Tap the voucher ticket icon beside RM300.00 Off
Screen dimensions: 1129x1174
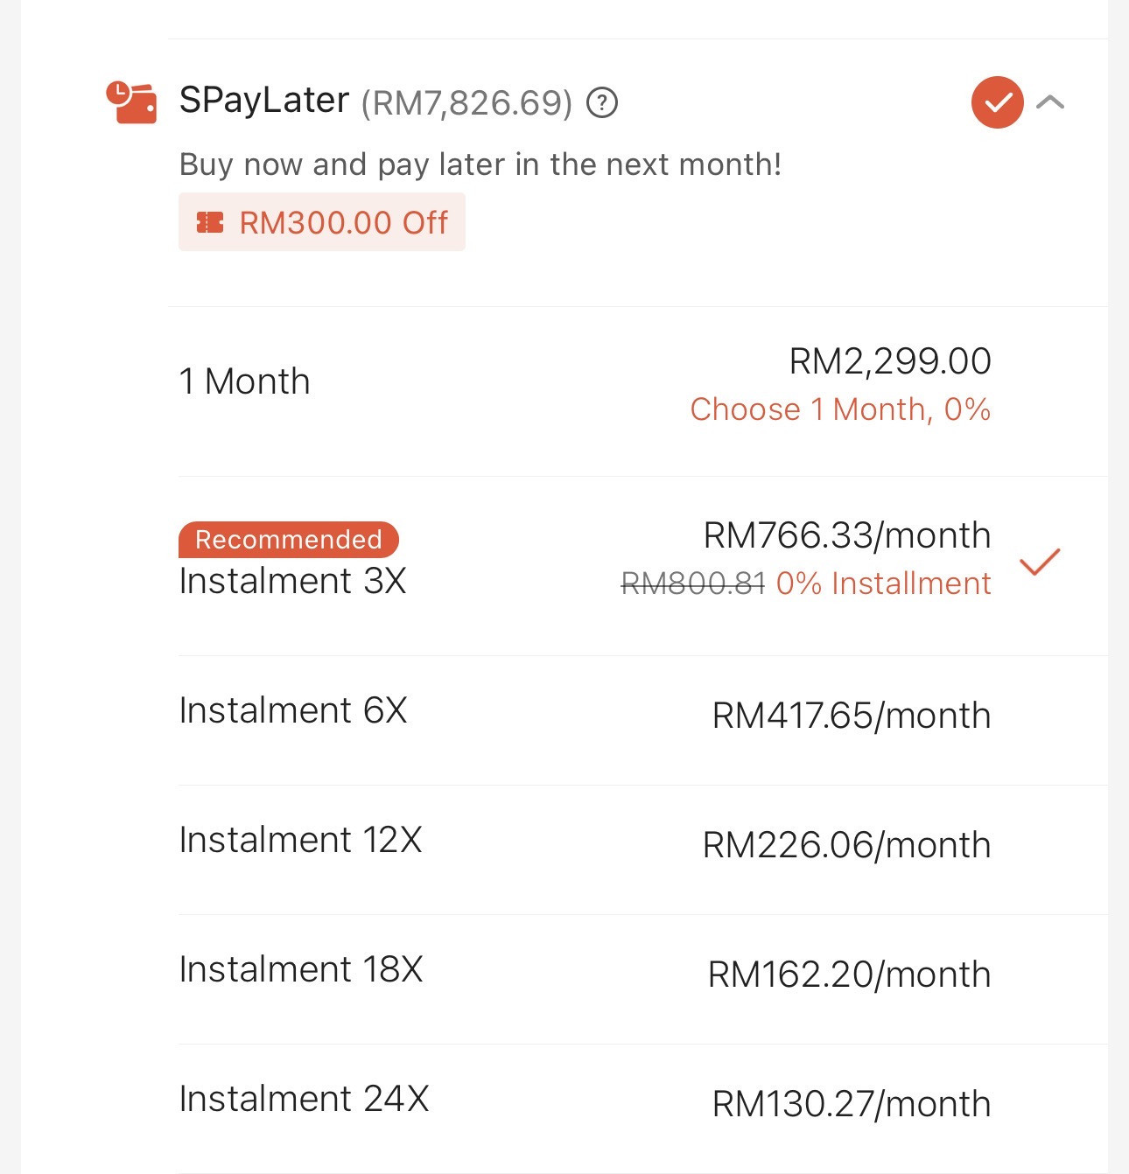pyautogui.click(x=210, y=222)
